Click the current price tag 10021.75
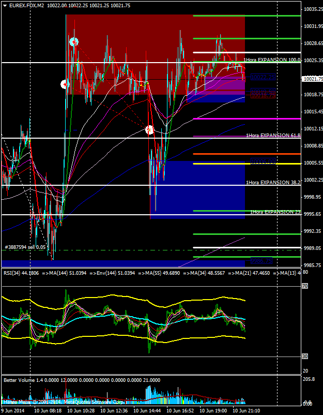 coord(312,79)
